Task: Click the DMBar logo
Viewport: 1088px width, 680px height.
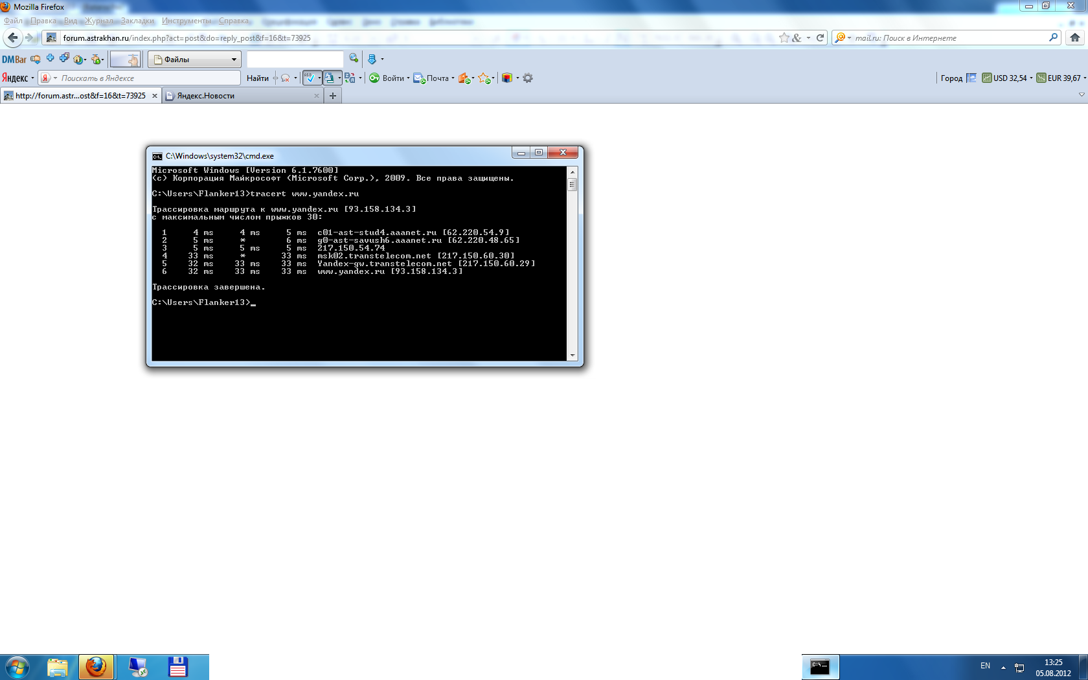Action: 14,60
